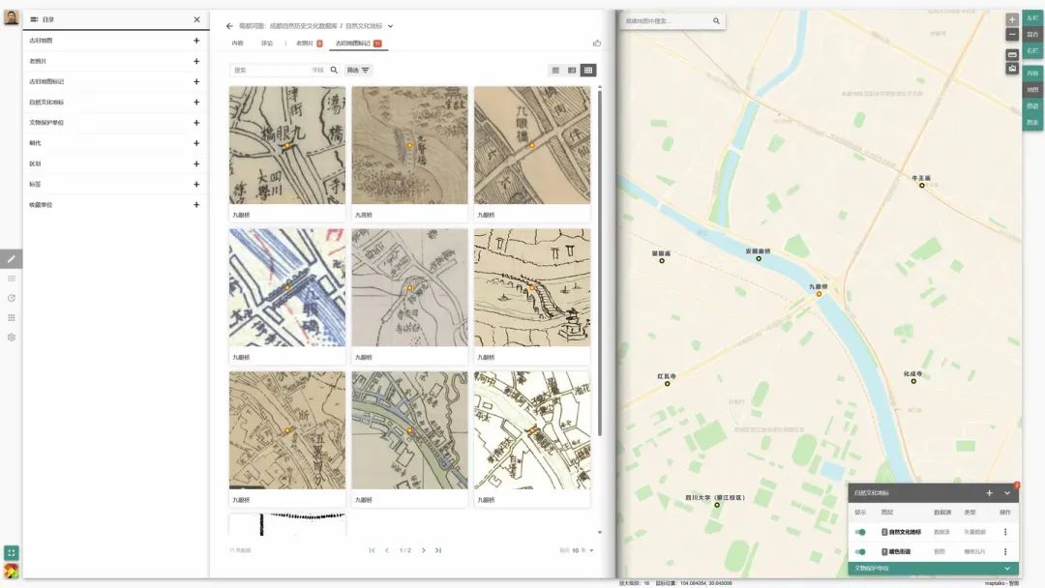The height and width of the screenshot is (588, 1045).
Task: Close the 目录 catalog panel
Action: click(196, 19)
